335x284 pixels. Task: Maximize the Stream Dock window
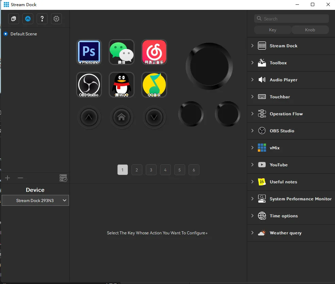(x=312, y=4)
